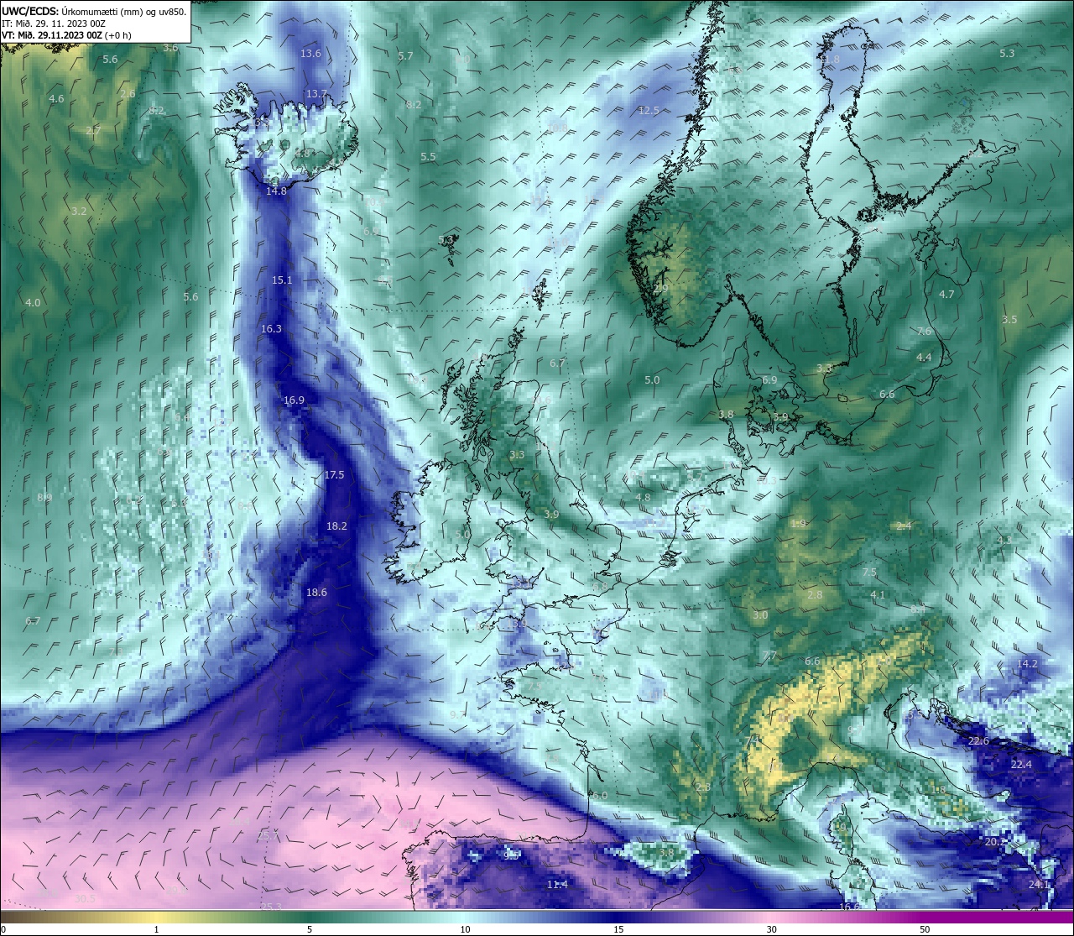
Task: Select the 7.7 value near the Alps
Action: coord(769,656)
